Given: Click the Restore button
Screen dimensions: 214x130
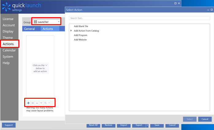Looking at the screenshot, I should 109,125.
